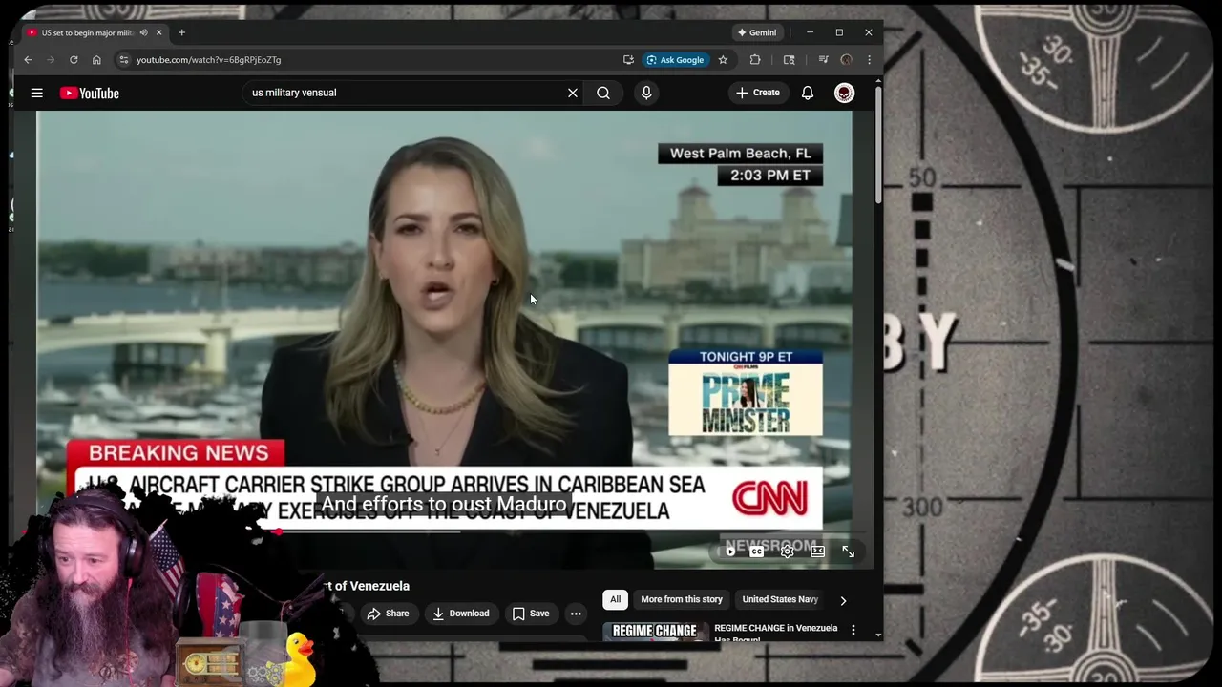Screen dimensions: 1222x687
Task: Minimize the browser window
Action: pos(810,32)
